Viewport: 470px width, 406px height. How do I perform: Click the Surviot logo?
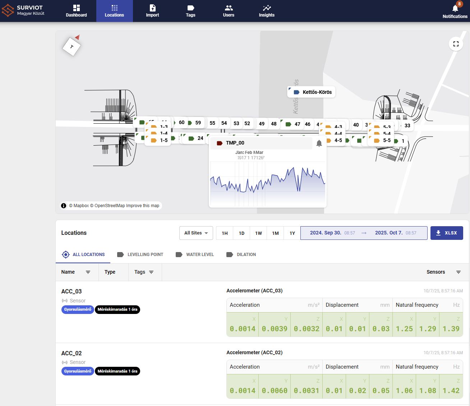(23, 10)
